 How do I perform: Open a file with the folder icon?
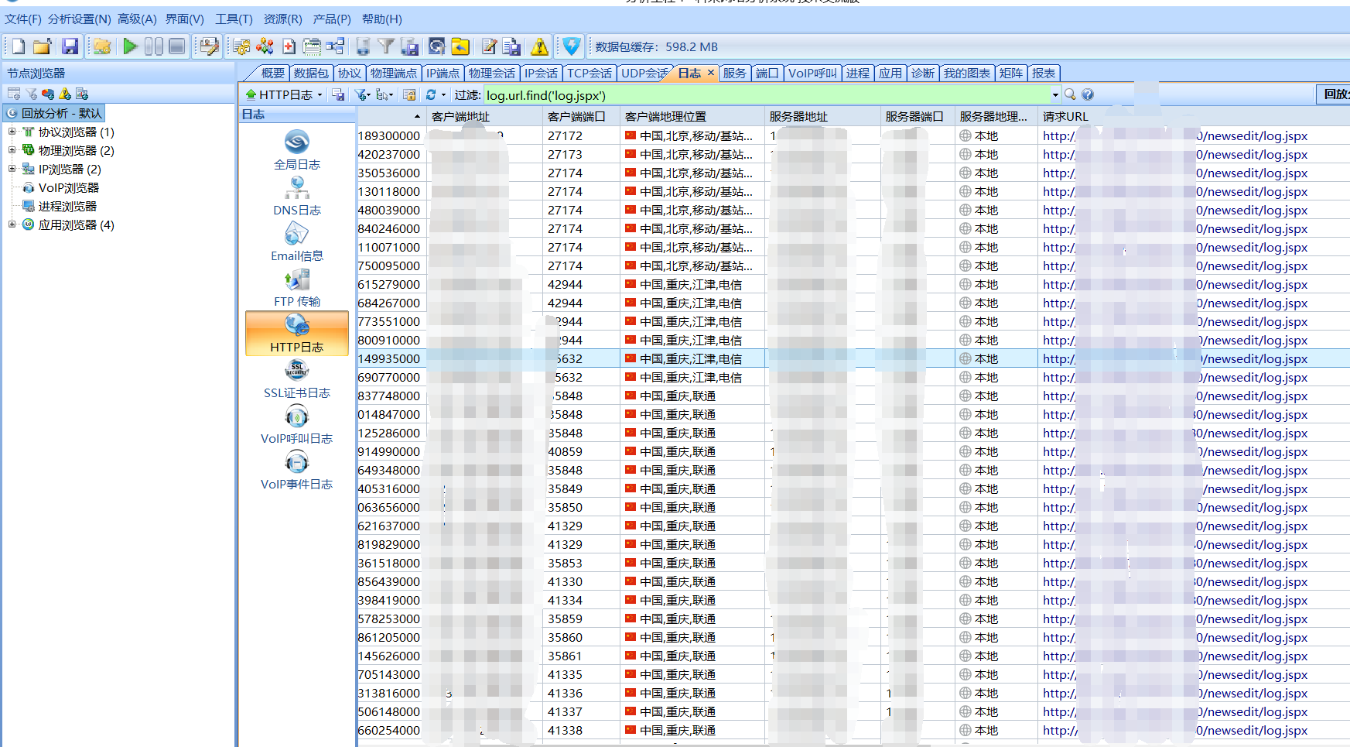(42, 46)
